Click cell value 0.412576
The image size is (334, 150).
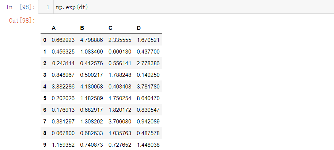pos(92,63)
